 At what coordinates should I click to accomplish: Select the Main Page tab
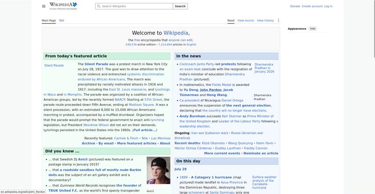click(x=49, y=21)
